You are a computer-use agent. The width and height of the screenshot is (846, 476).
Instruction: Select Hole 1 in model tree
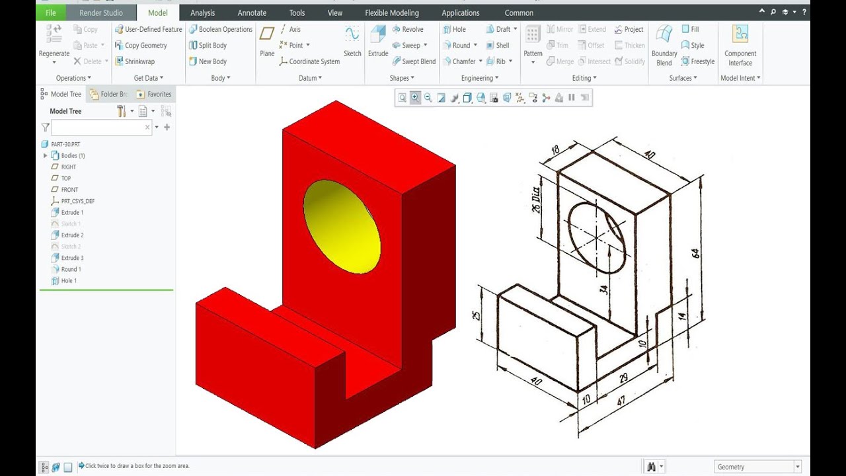pos(64,280)
